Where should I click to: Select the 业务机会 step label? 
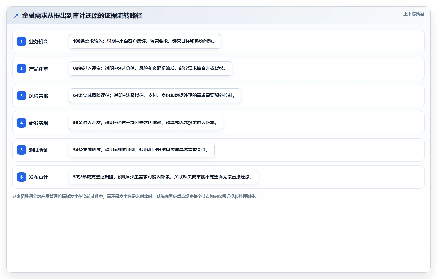pyautogui.click(x=39, y=41)
